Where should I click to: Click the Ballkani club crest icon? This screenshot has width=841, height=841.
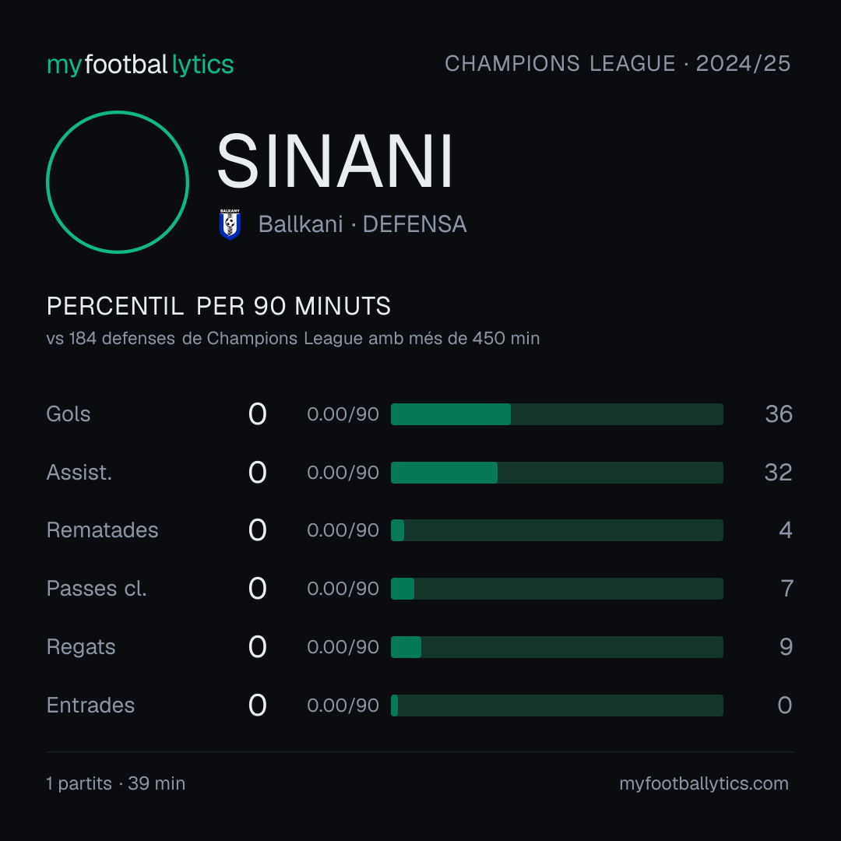point(230,224)
